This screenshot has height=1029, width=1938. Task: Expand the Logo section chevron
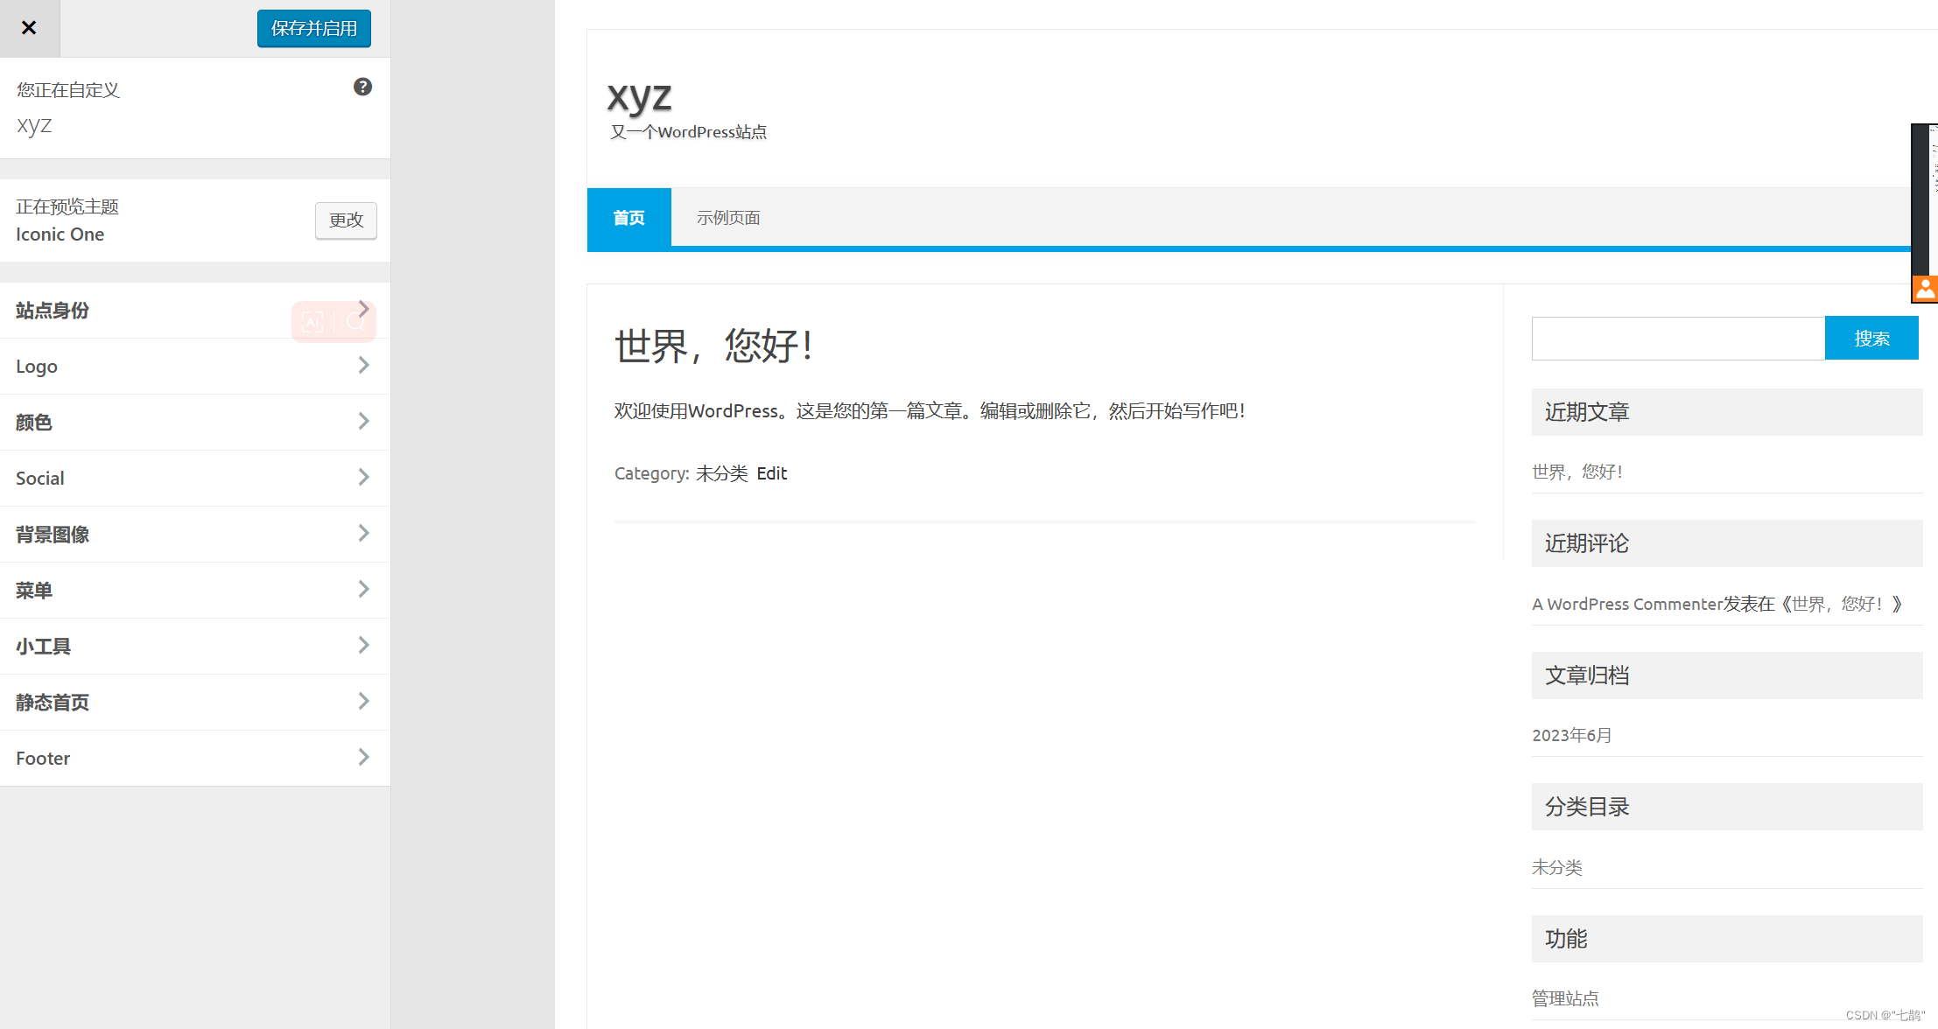(x=363, y=366)
